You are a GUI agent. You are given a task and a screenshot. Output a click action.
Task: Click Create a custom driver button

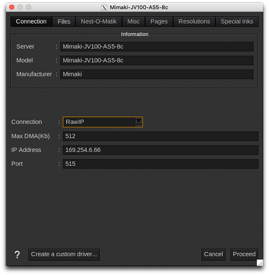pos(64,254)
